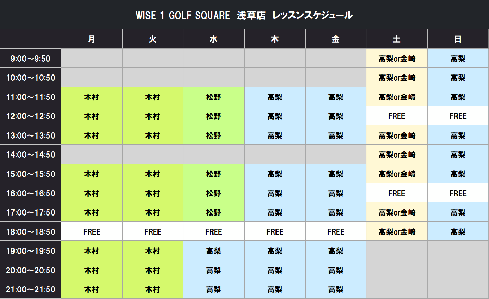Select 木村 in Monday 11:00 slot
Viewport: 489px width, 299px height.
(x=92, y=97)
